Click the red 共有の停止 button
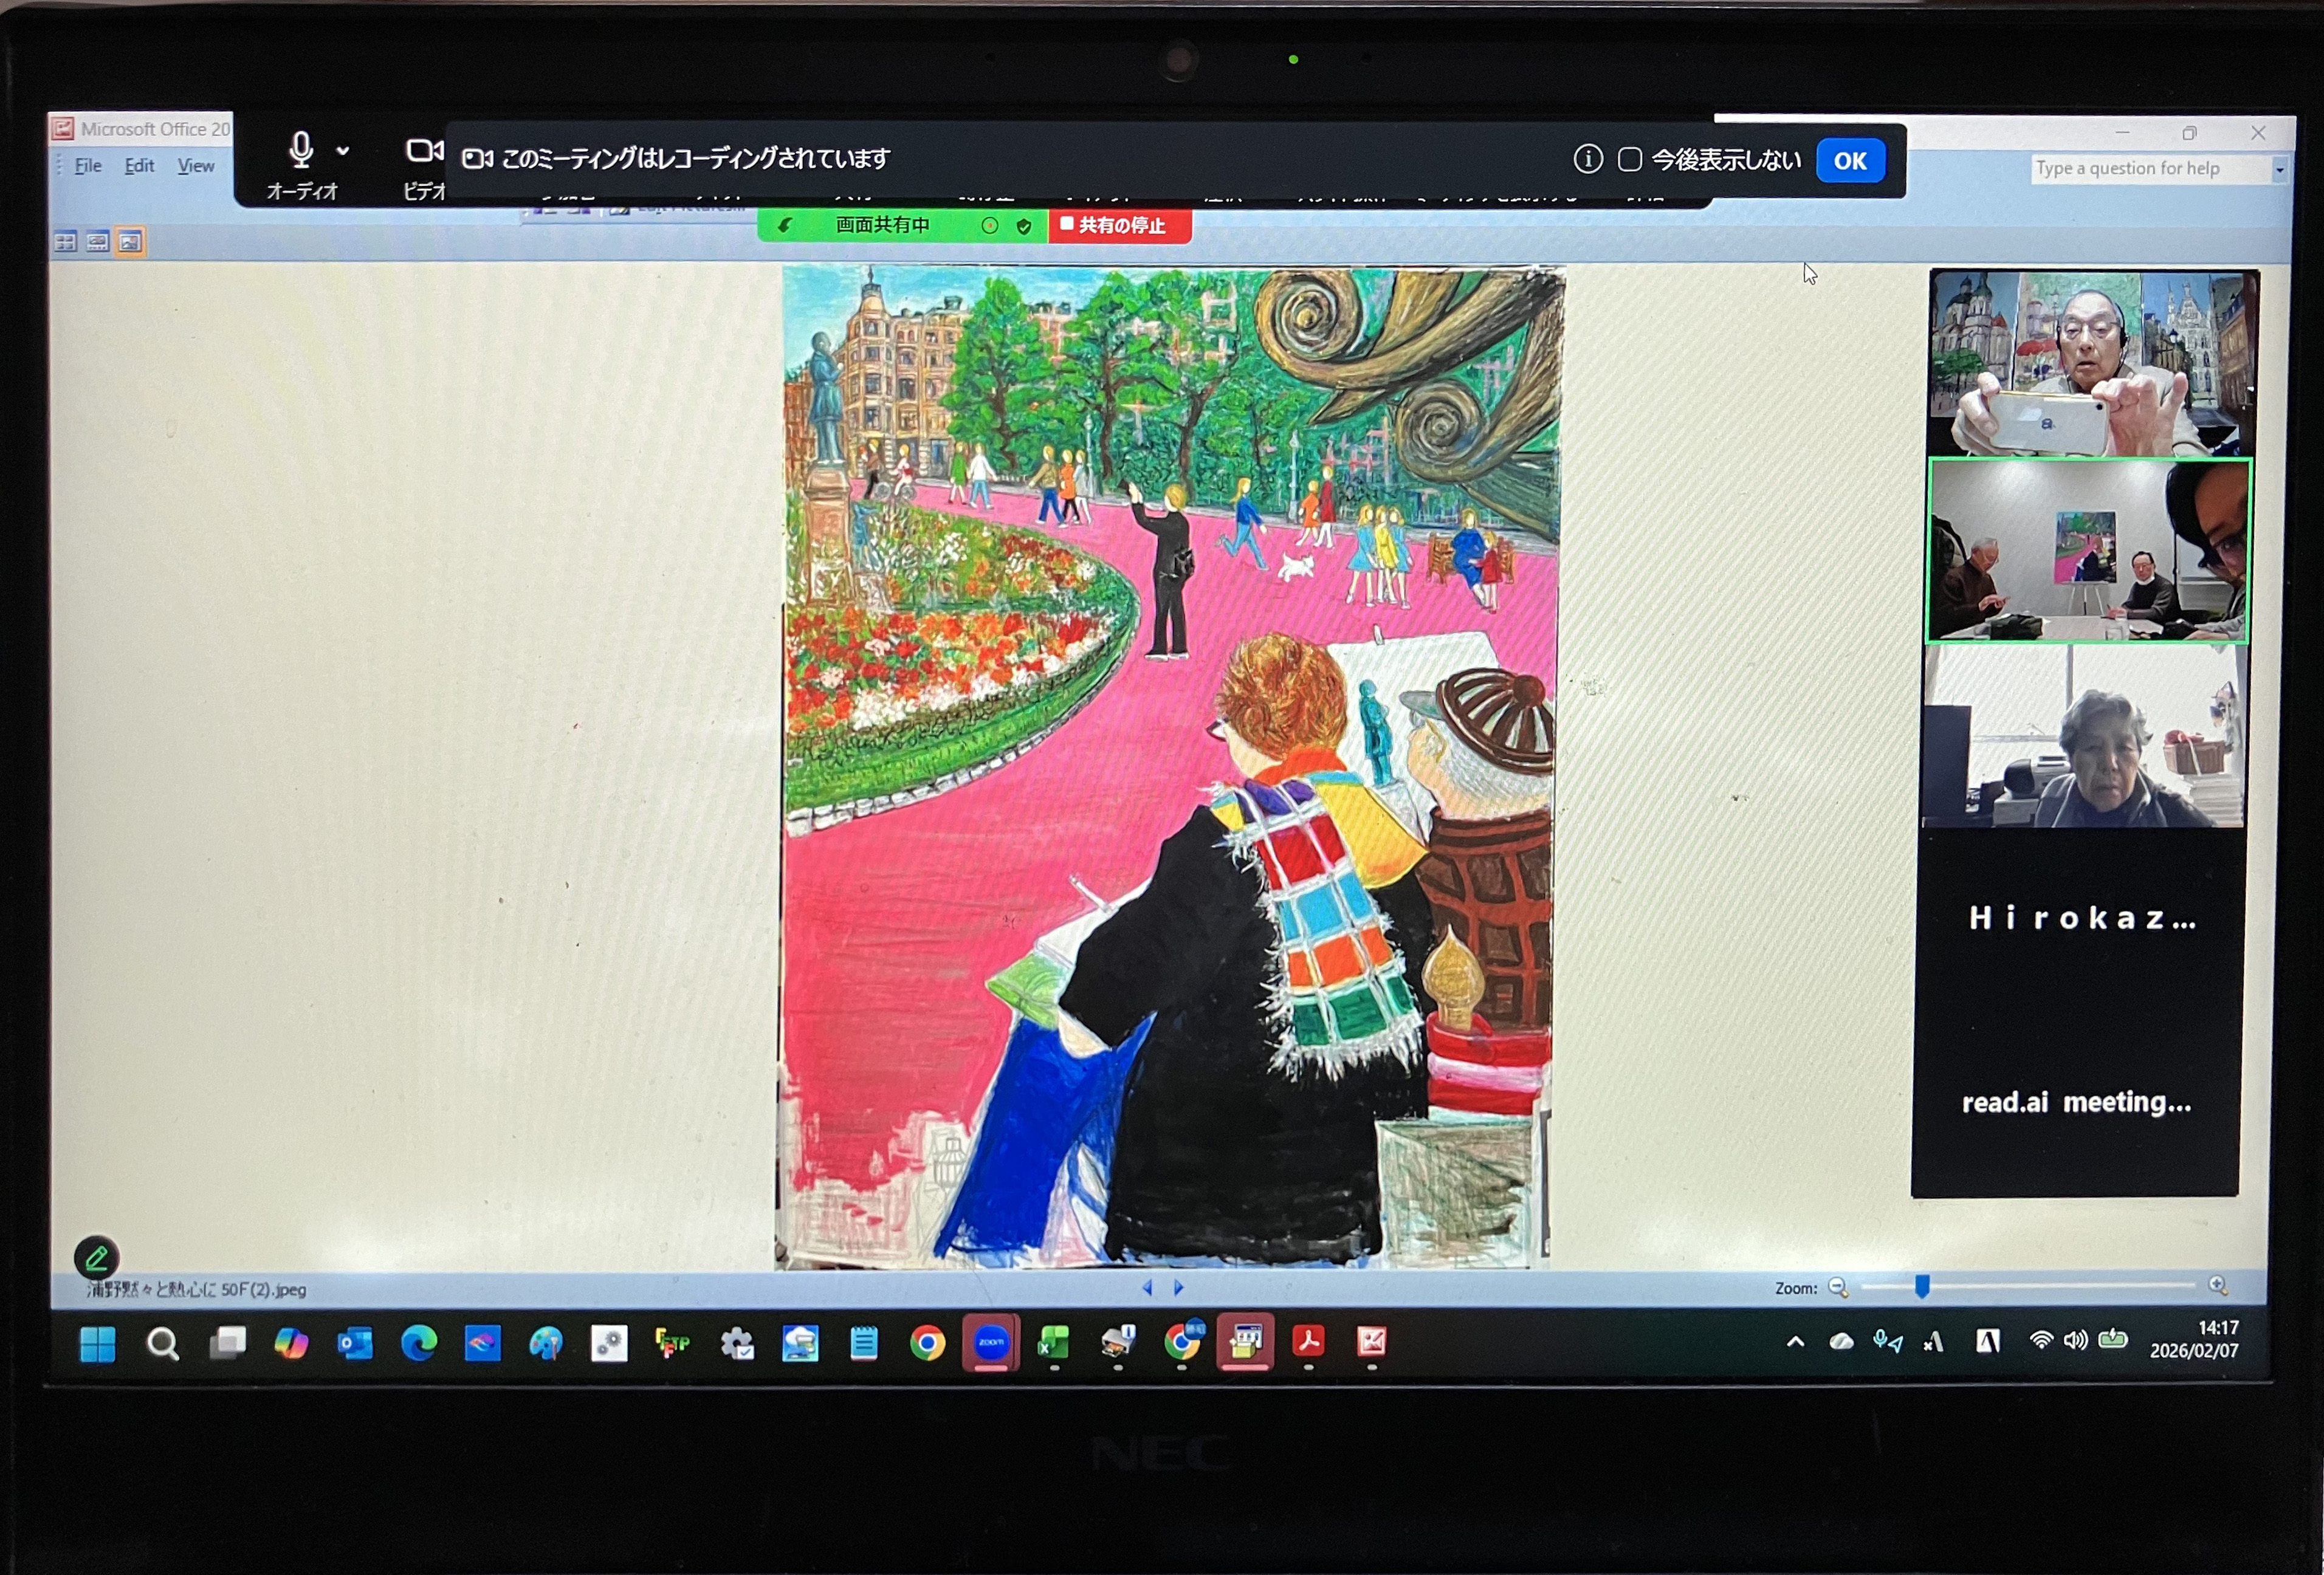The width and height of the screenshot is (2324, 1575). [1119, 226]
